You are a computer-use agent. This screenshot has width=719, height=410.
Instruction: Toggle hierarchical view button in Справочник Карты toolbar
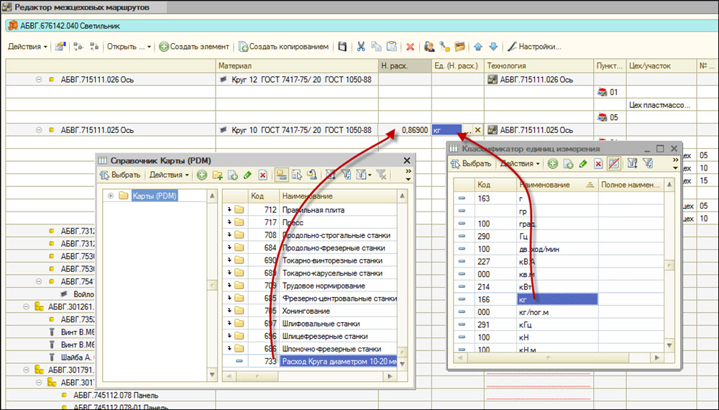(281, 175)
